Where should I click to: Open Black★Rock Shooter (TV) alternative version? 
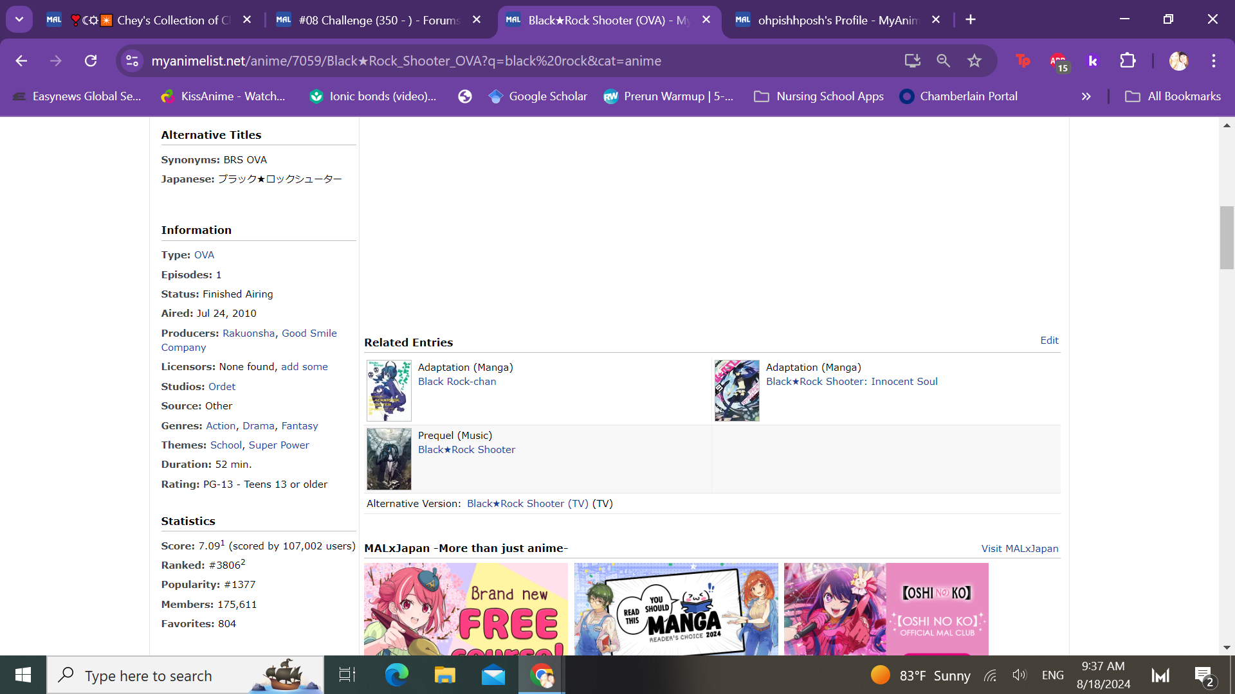(527, 504)
